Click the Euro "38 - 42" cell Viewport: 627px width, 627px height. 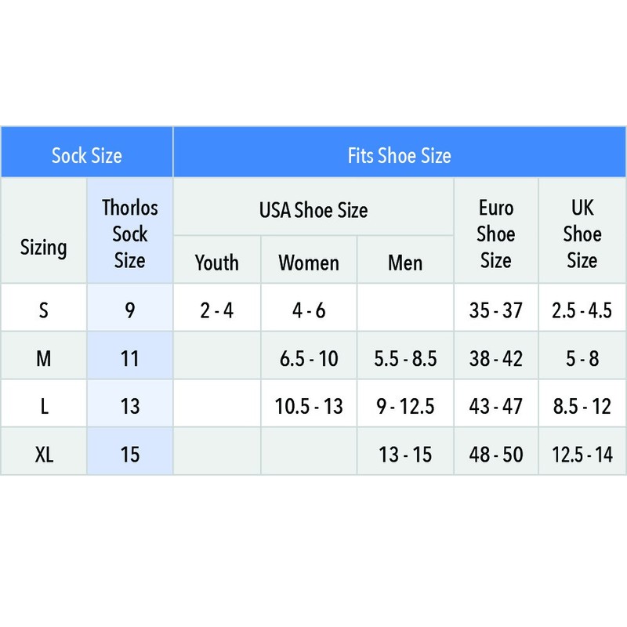point(496,358)
